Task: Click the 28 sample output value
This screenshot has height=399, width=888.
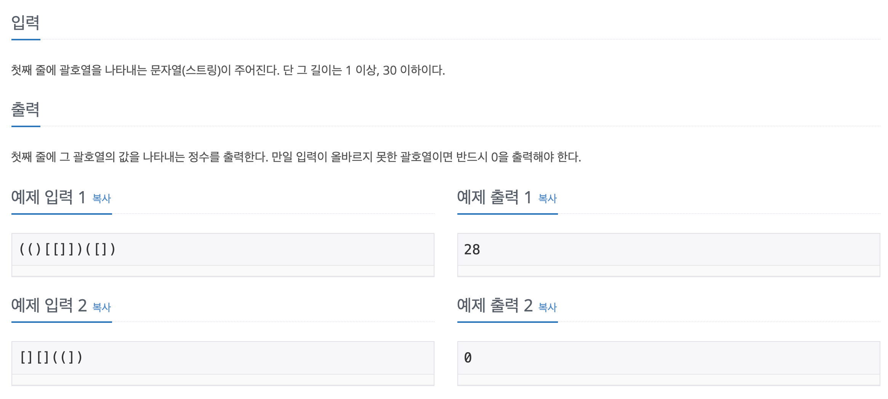Action: pyautogui.click(x=472, y=249)
